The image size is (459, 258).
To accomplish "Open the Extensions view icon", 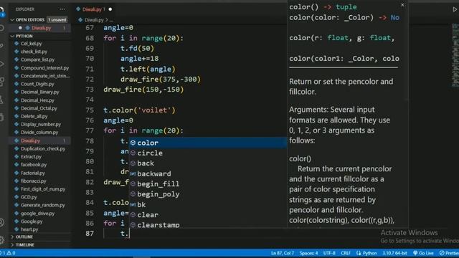I will 1,82.
